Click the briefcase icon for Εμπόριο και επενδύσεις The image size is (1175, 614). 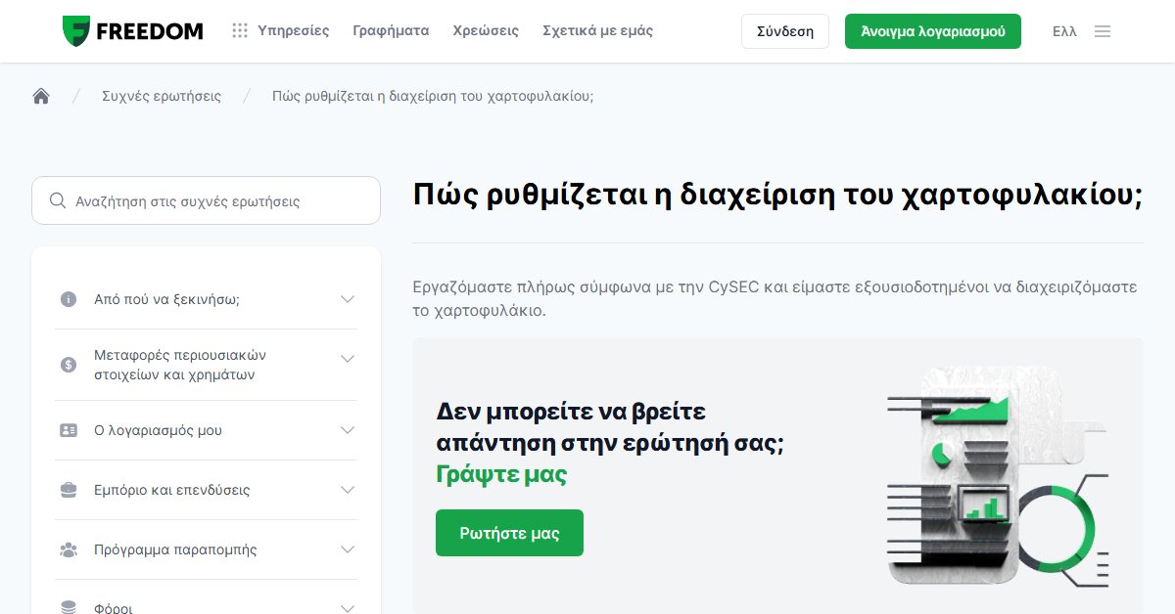(x=69, y=490)
